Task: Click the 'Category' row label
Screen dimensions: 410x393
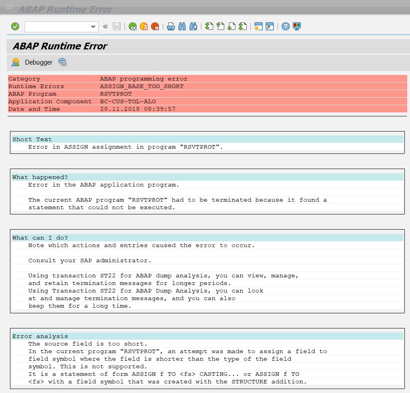Action: tap(24, 79)
